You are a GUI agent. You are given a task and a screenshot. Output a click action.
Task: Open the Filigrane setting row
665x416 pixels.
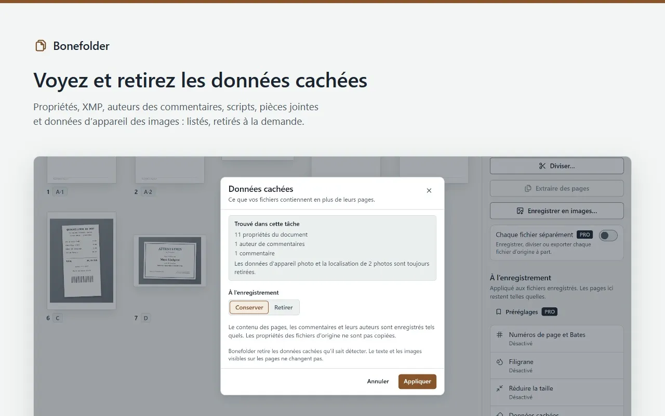click(x=556, y=366)
